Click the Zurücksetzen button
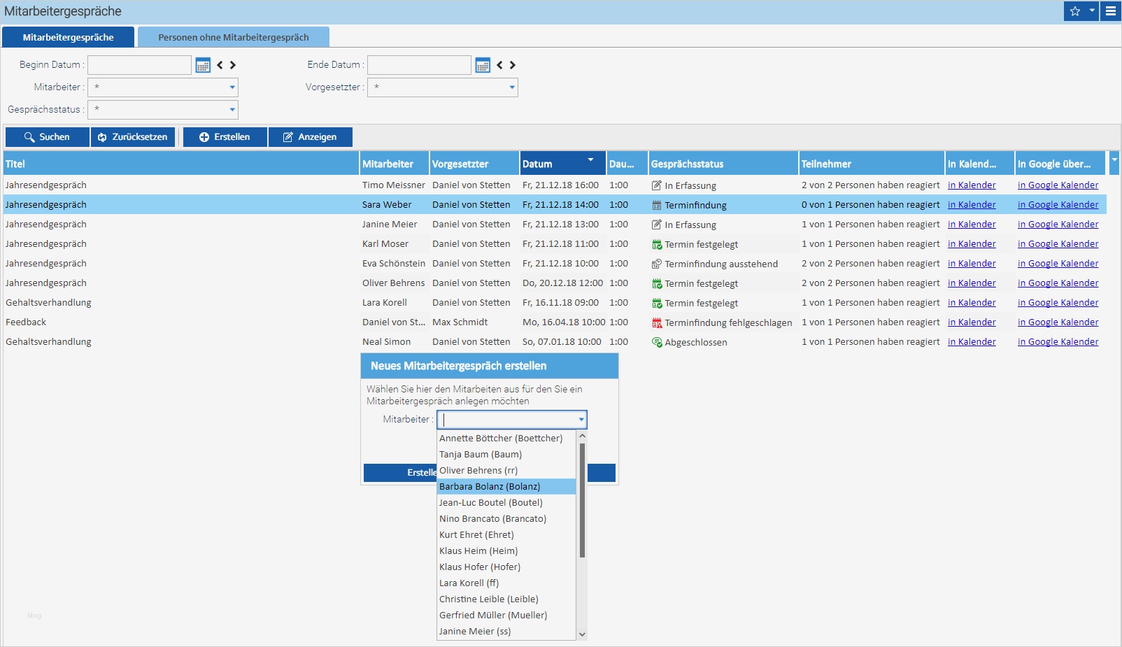1122x647 pixels. click(133, 137)
